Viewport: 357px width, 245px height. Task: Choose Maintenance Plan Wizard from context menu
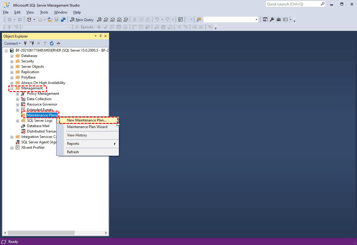tap(87, 127)
